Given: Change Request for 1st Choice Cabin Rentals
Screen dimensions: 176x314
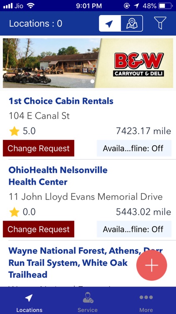Looking at the screenshot, I should tap(38, 148).
